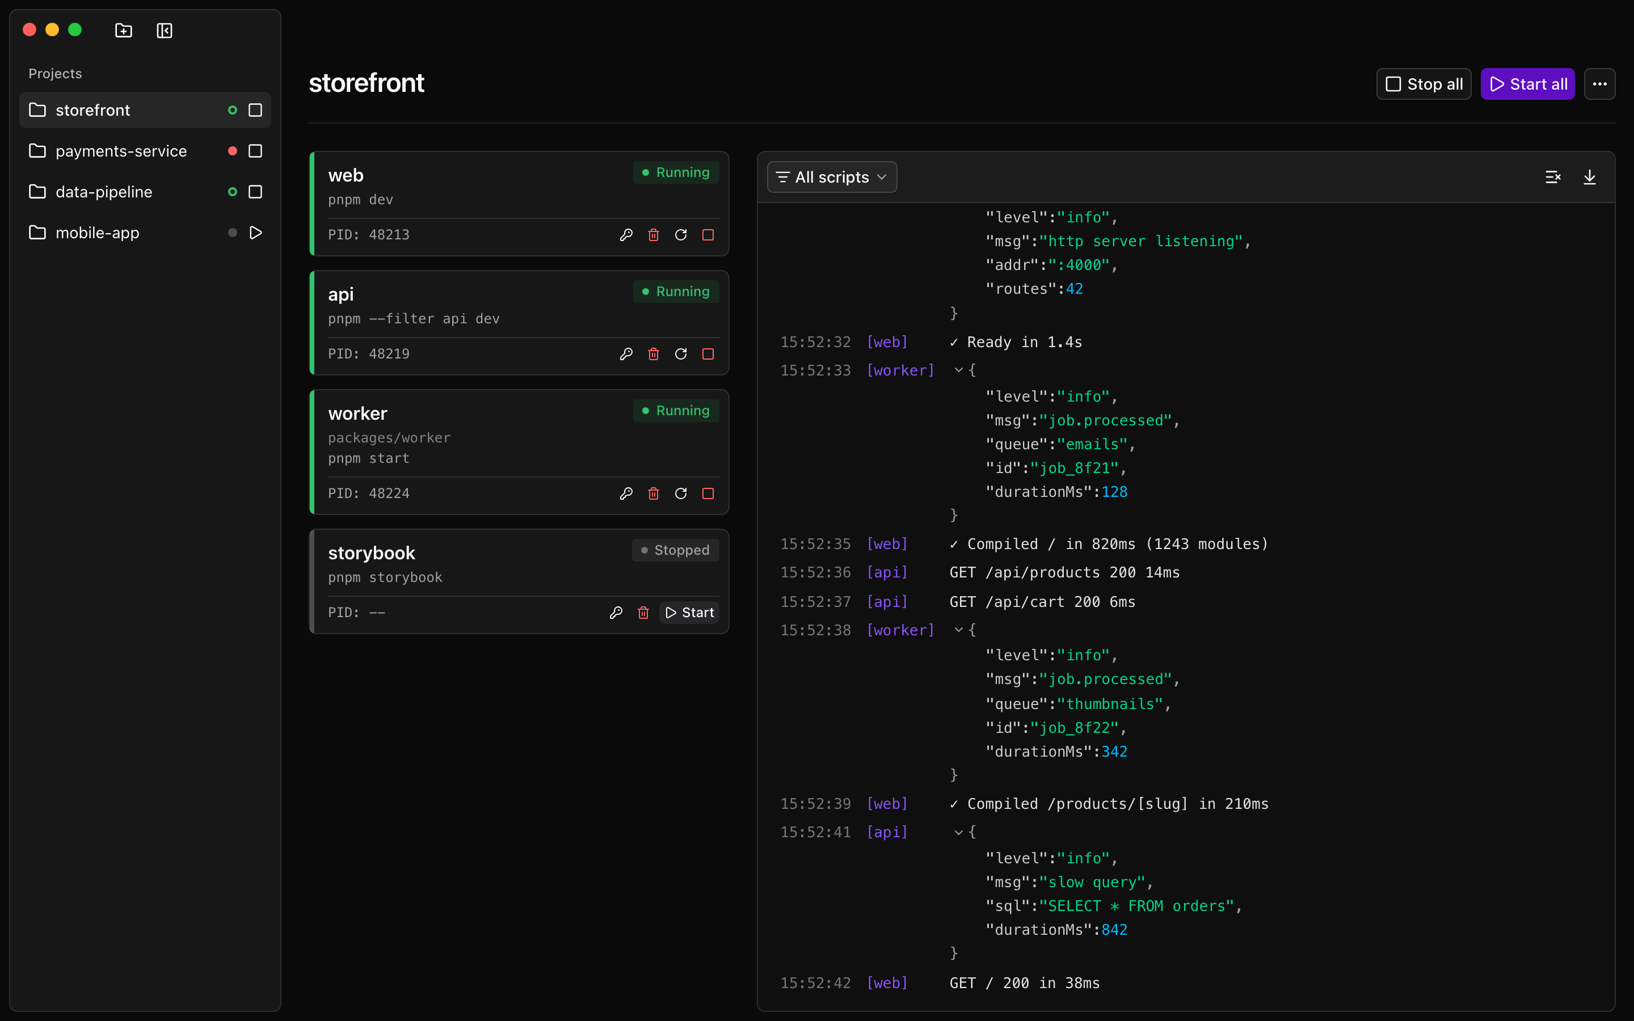Click the Projects sidebar label
Image resolution: width=1634 pixels, height=1021 pixels.
(56, 74)
